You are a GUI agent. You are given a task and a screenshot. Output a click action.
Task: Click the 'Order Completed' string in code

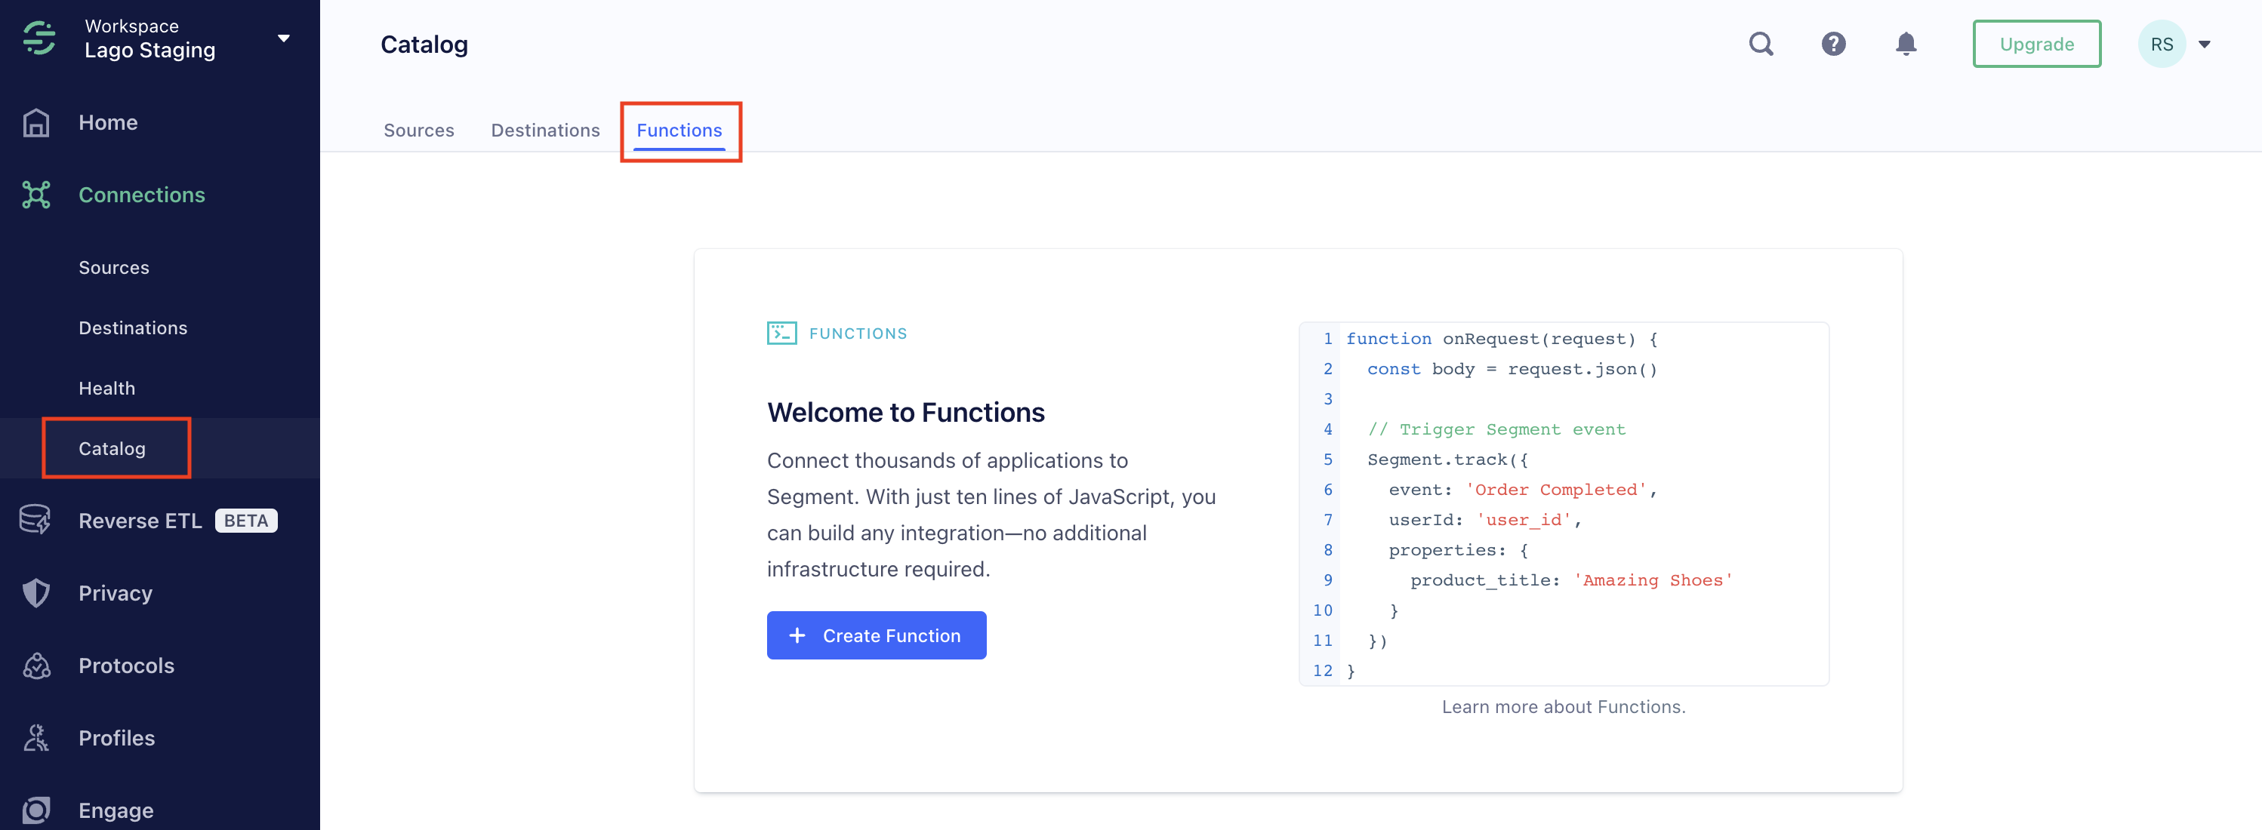(x=1556, y=490)
